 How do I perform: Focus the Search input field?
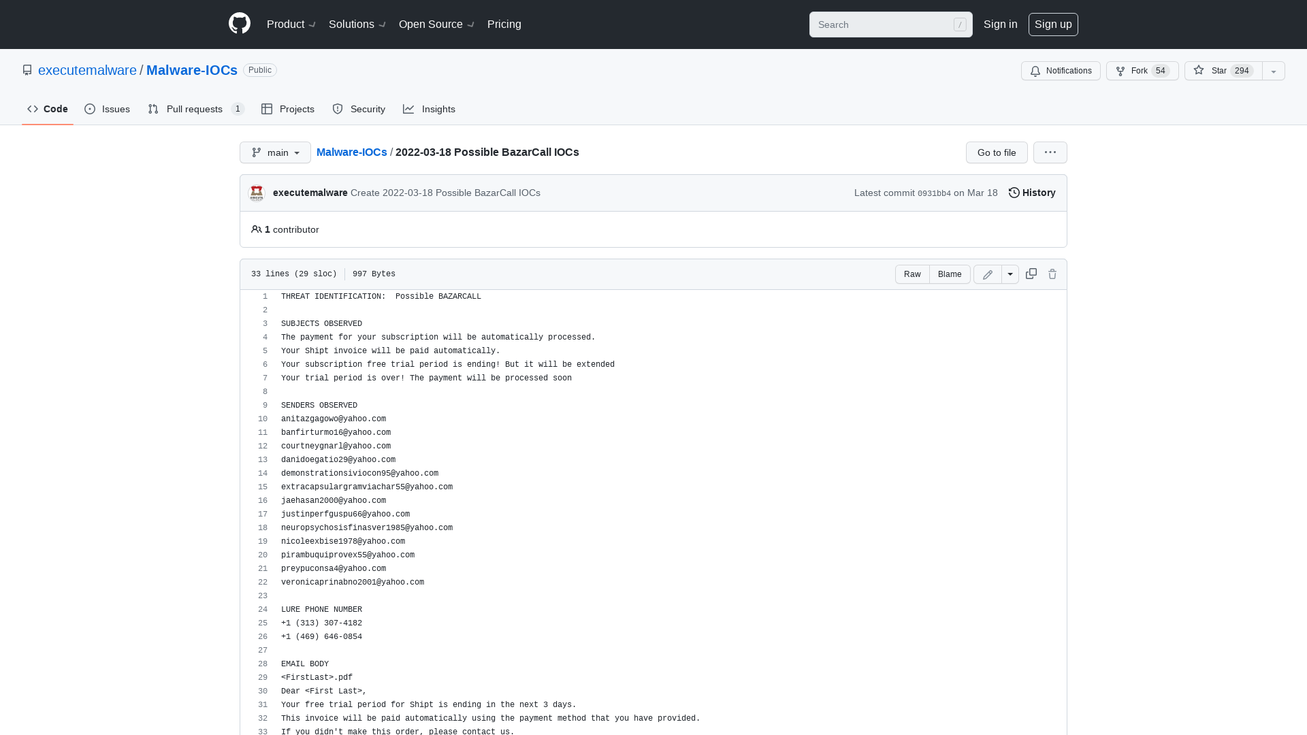click(891, 24)
